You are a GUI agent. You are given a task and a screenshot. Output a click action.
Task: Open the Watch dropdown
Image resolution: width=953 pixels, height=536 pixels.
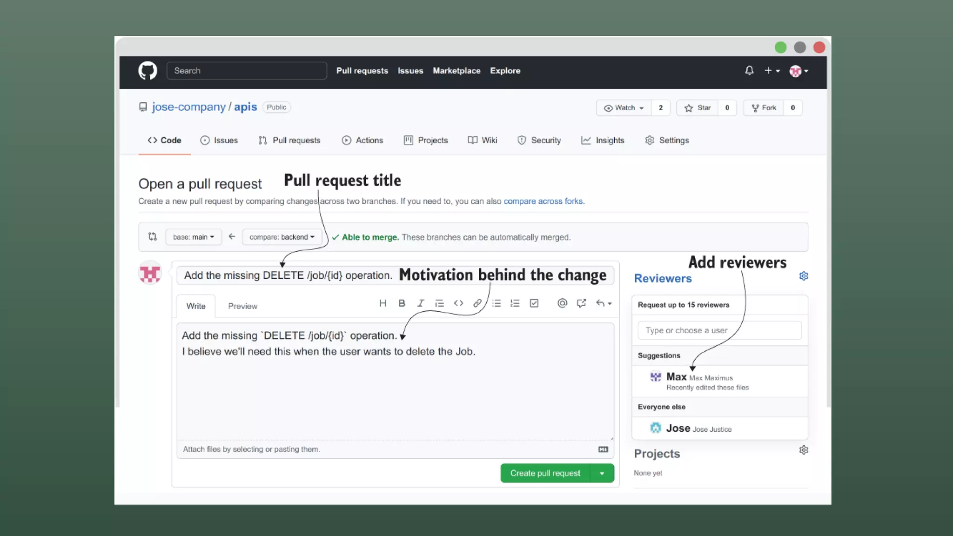pos(624,108)
